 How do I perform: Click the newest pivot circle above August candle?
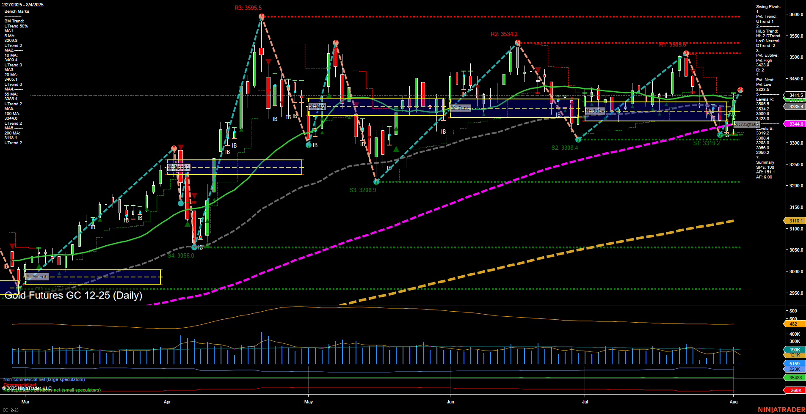[740, 90]
